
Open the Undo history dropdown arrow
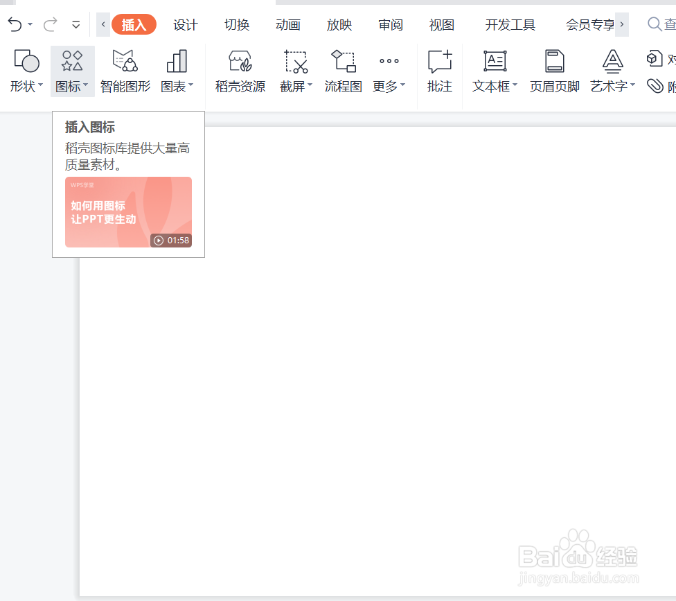point(30,24)
